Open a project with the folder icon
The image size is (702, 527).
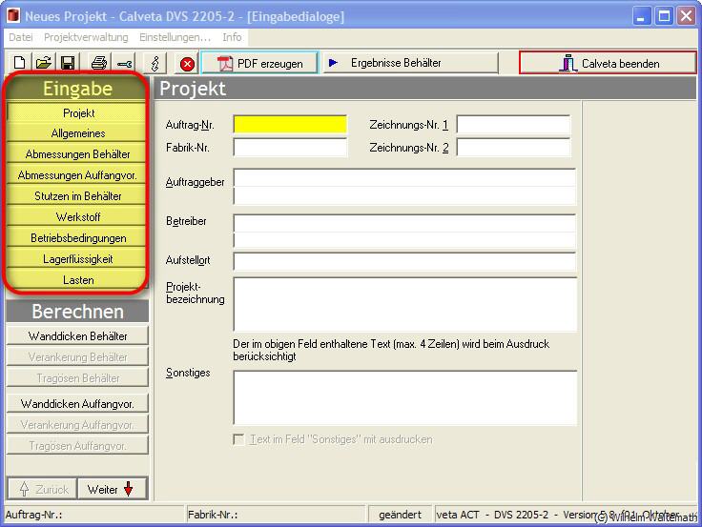pos(43,64)
